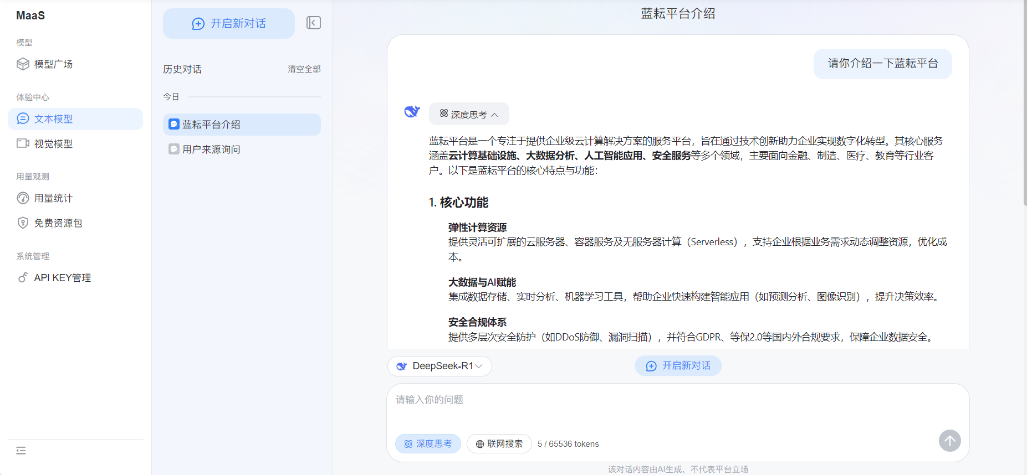Click the MaaS logo title
The image size is (1027, 475).
pos(30,16)
